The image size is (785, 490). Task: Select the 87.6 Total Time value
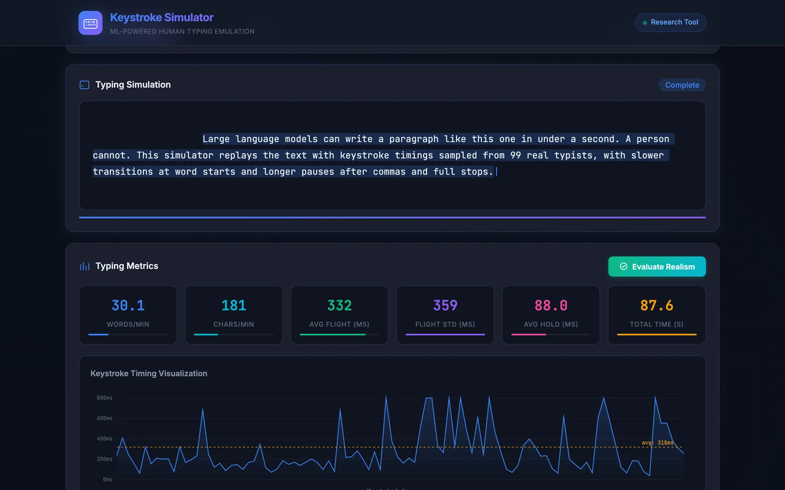pos(657,305)
